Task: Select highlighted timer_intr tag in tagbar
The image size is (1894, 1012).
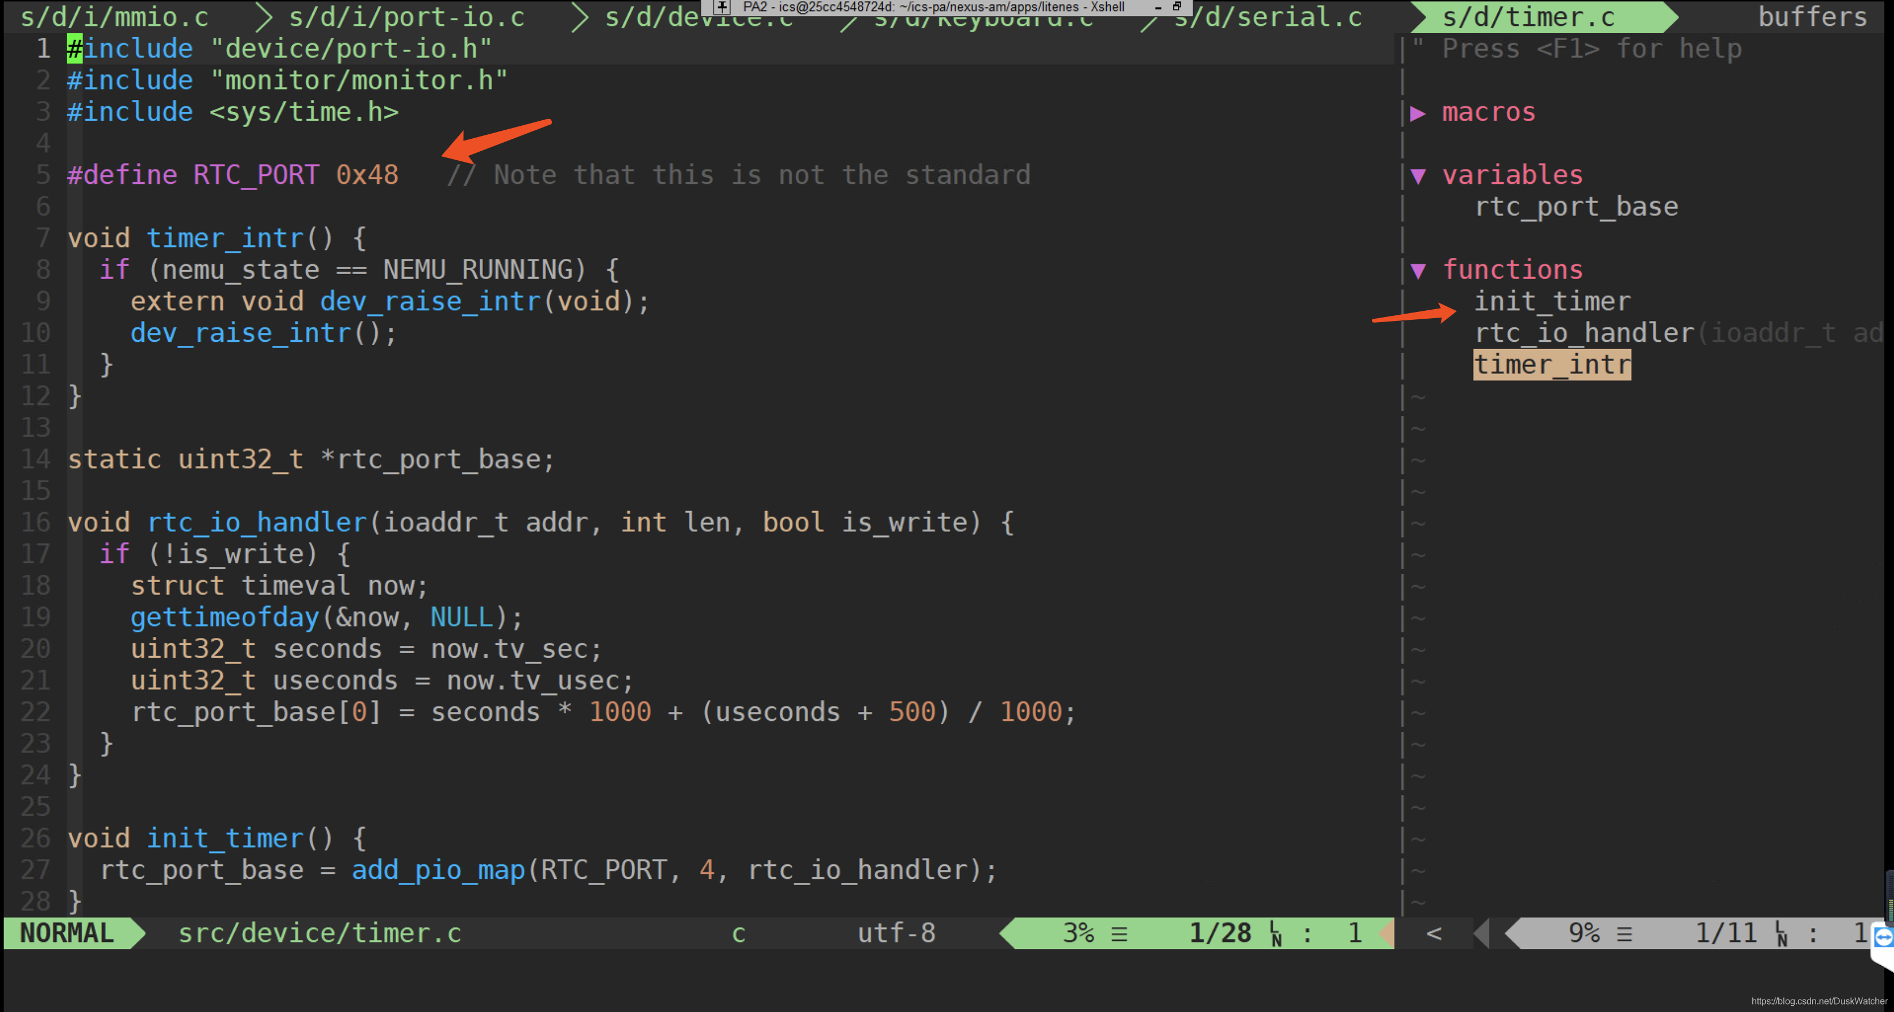Action: click(x=1552, y=366)
